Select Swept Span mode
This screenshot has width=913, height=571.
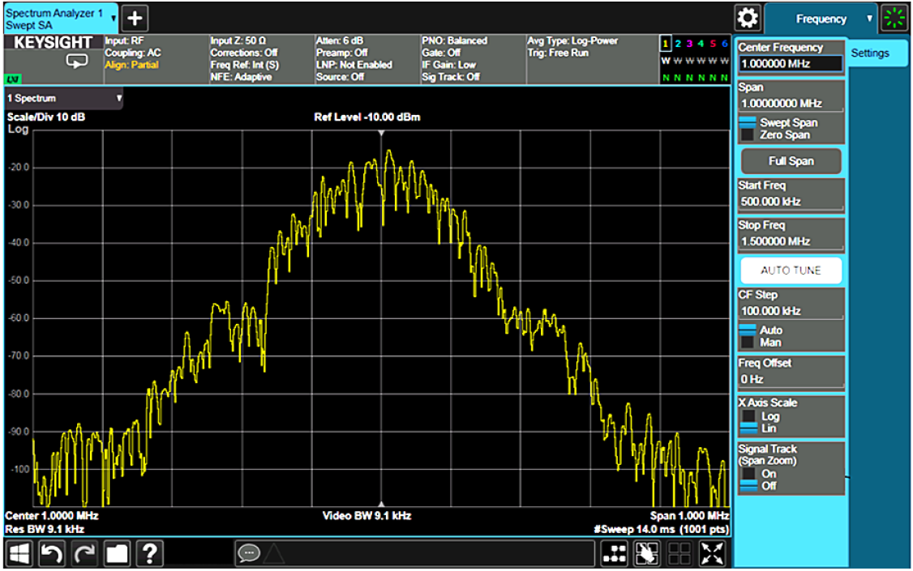(x=779, y=122)
